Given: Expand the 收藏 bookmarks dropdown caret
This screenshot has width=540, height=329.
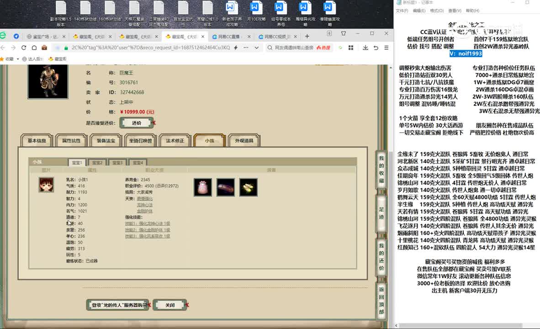Looking at the screenshot, I should [17, 59].
